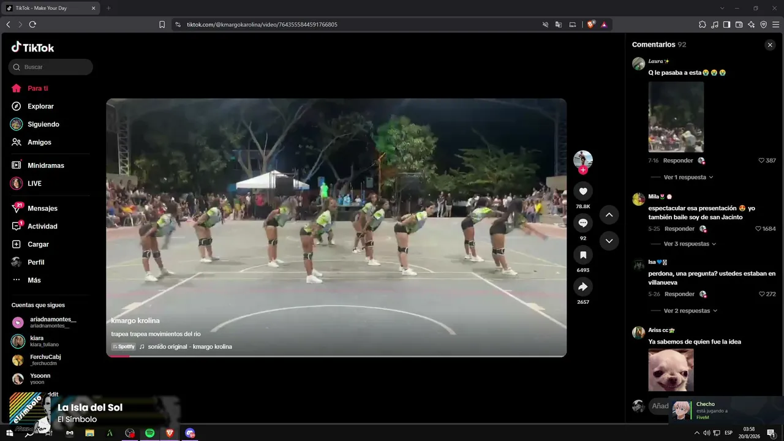Screen dimensions: 784x441
Task: Click the Buscar search field
Action: pyautogui.click(x=51, y=67)
